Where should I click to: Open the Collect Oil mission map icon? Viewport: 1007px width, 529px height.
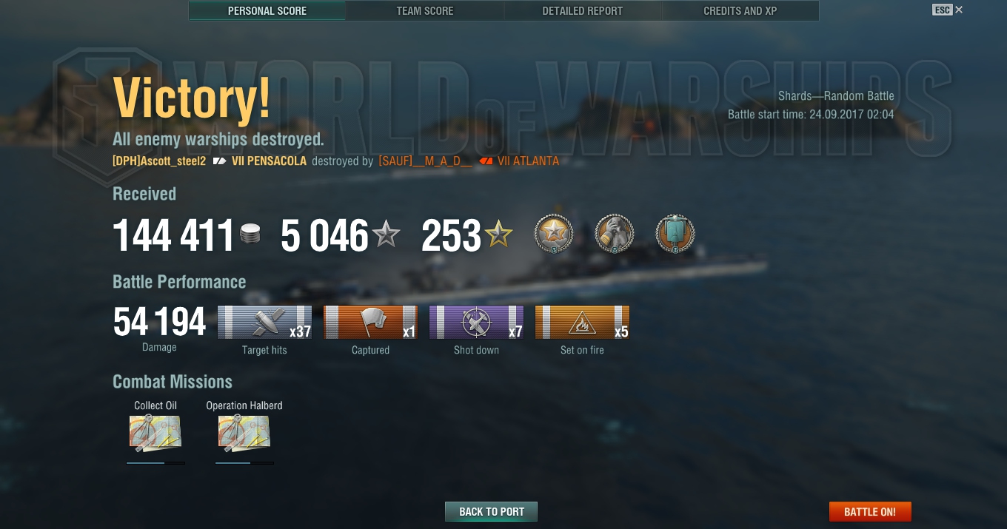[x=155, y=434]
